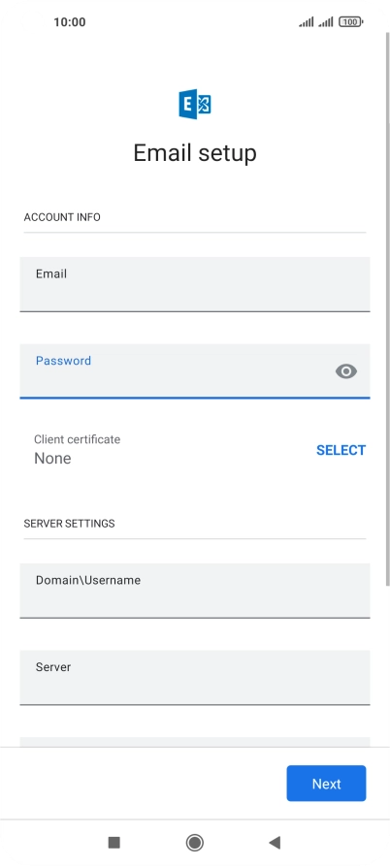The image size is (390, 866).
Task: Tap the Email setup title
Action: click(x=195, y=153)
